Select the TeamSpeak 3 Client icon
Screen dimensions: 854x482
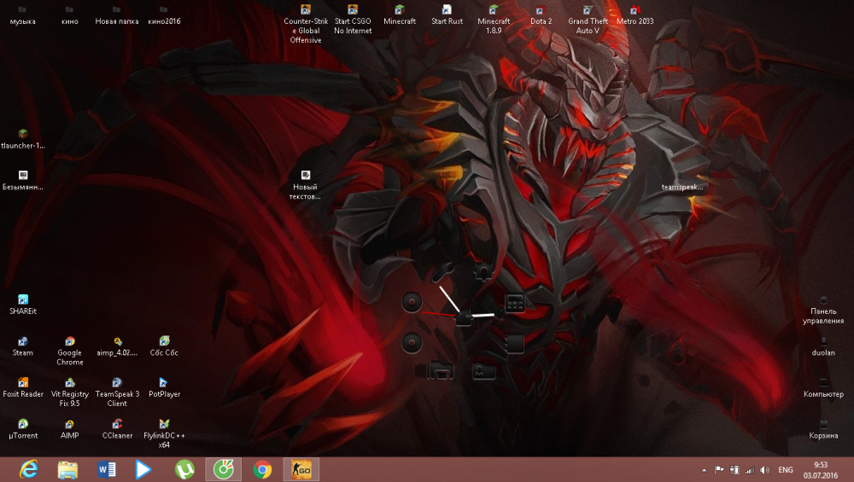[x=117, y=383]
